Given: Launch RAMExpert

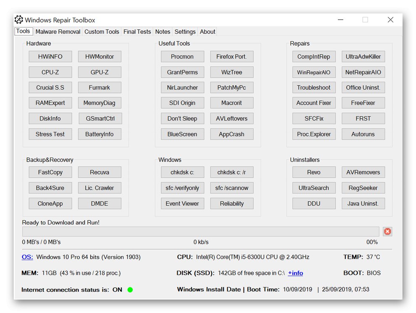Looking at the screenshot, I should (50, 103).
